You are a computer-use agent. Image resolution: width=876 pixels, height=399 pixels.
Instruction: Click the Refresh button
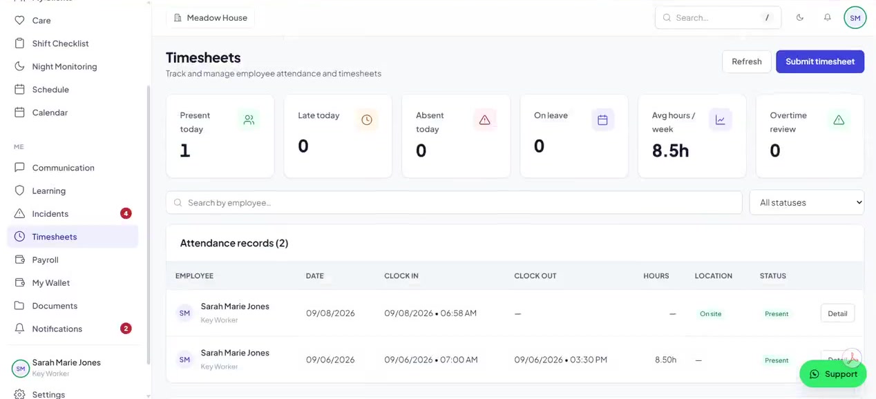tap(746, 61)
